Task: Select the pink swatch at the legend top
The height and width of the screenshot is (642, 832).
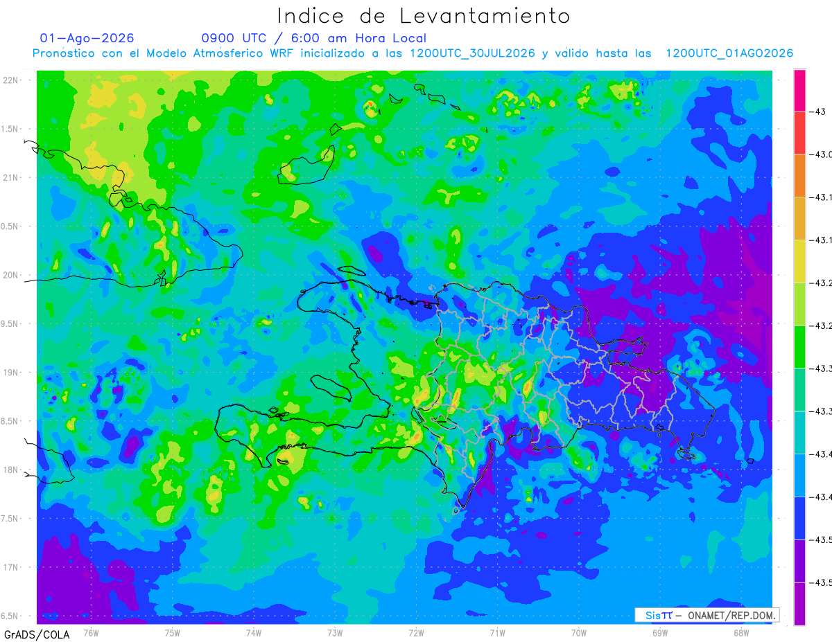Action: coord(799,90)
